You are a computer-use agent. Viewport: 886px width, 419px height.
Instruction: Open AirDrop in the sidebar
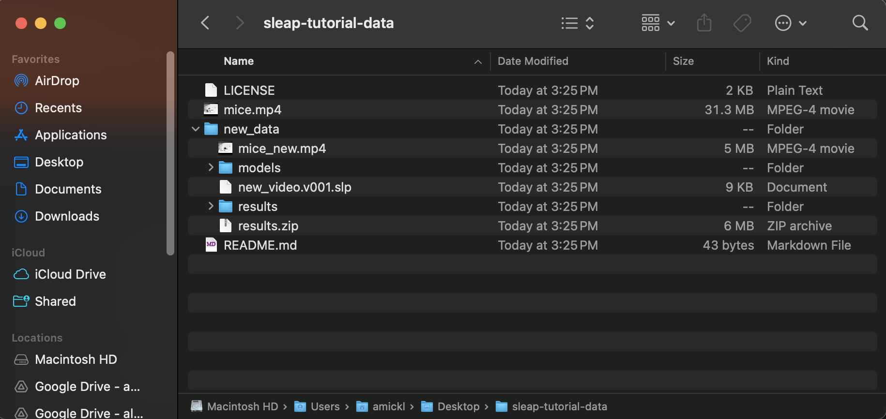[x=47, y=81]
